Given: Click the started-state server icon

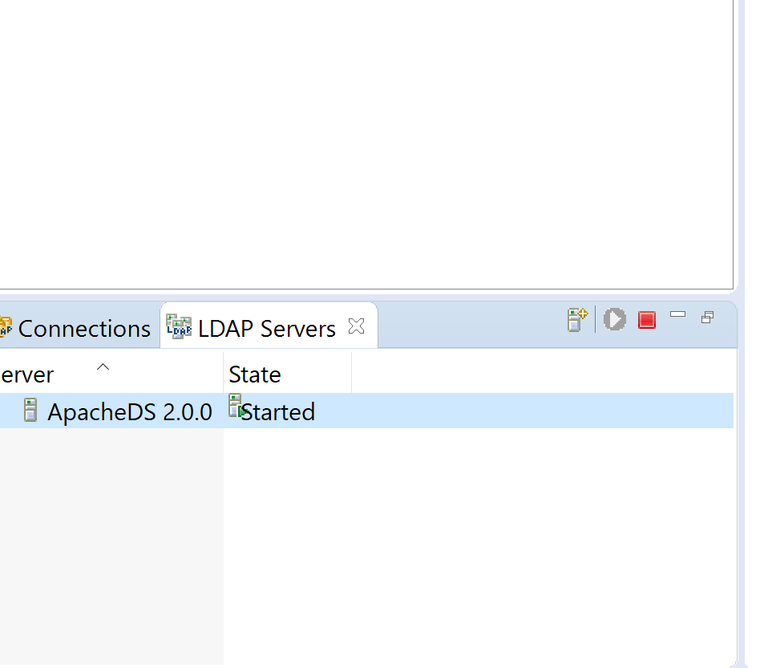Looking at the screenshot, I should (x=237, y=407).
